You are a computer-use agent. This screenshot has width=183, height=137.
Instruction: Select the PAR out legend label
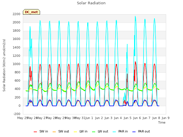click(144, 131)
